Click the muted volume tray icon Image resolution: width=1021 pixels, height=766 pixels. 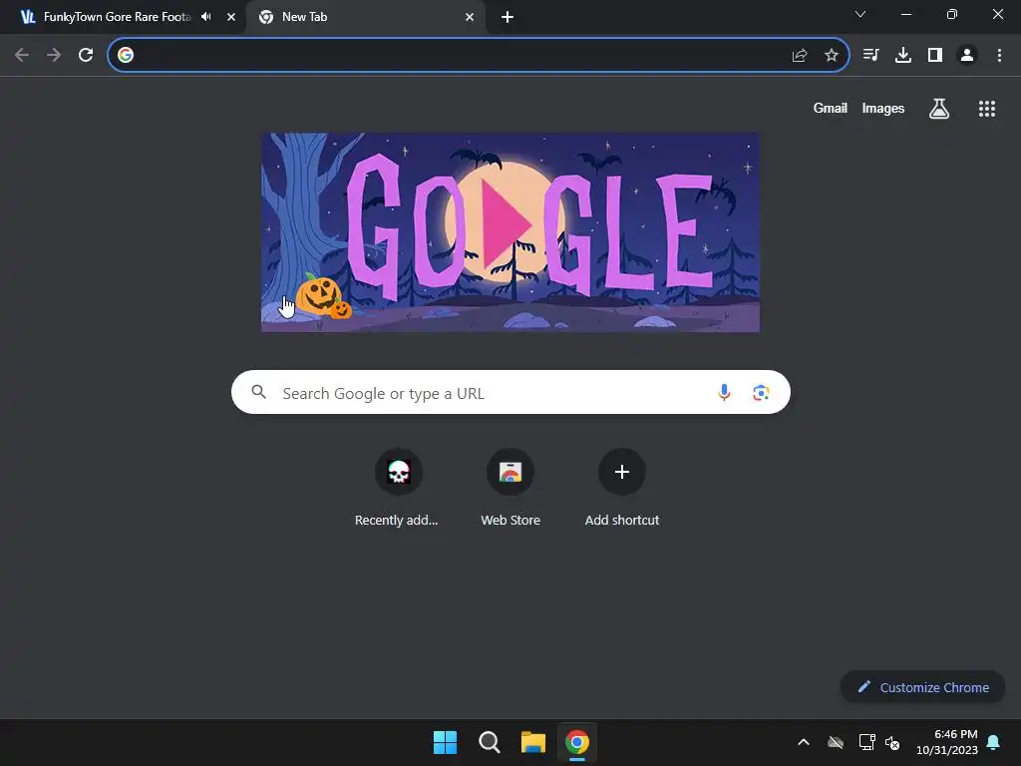tap(892, 742)
